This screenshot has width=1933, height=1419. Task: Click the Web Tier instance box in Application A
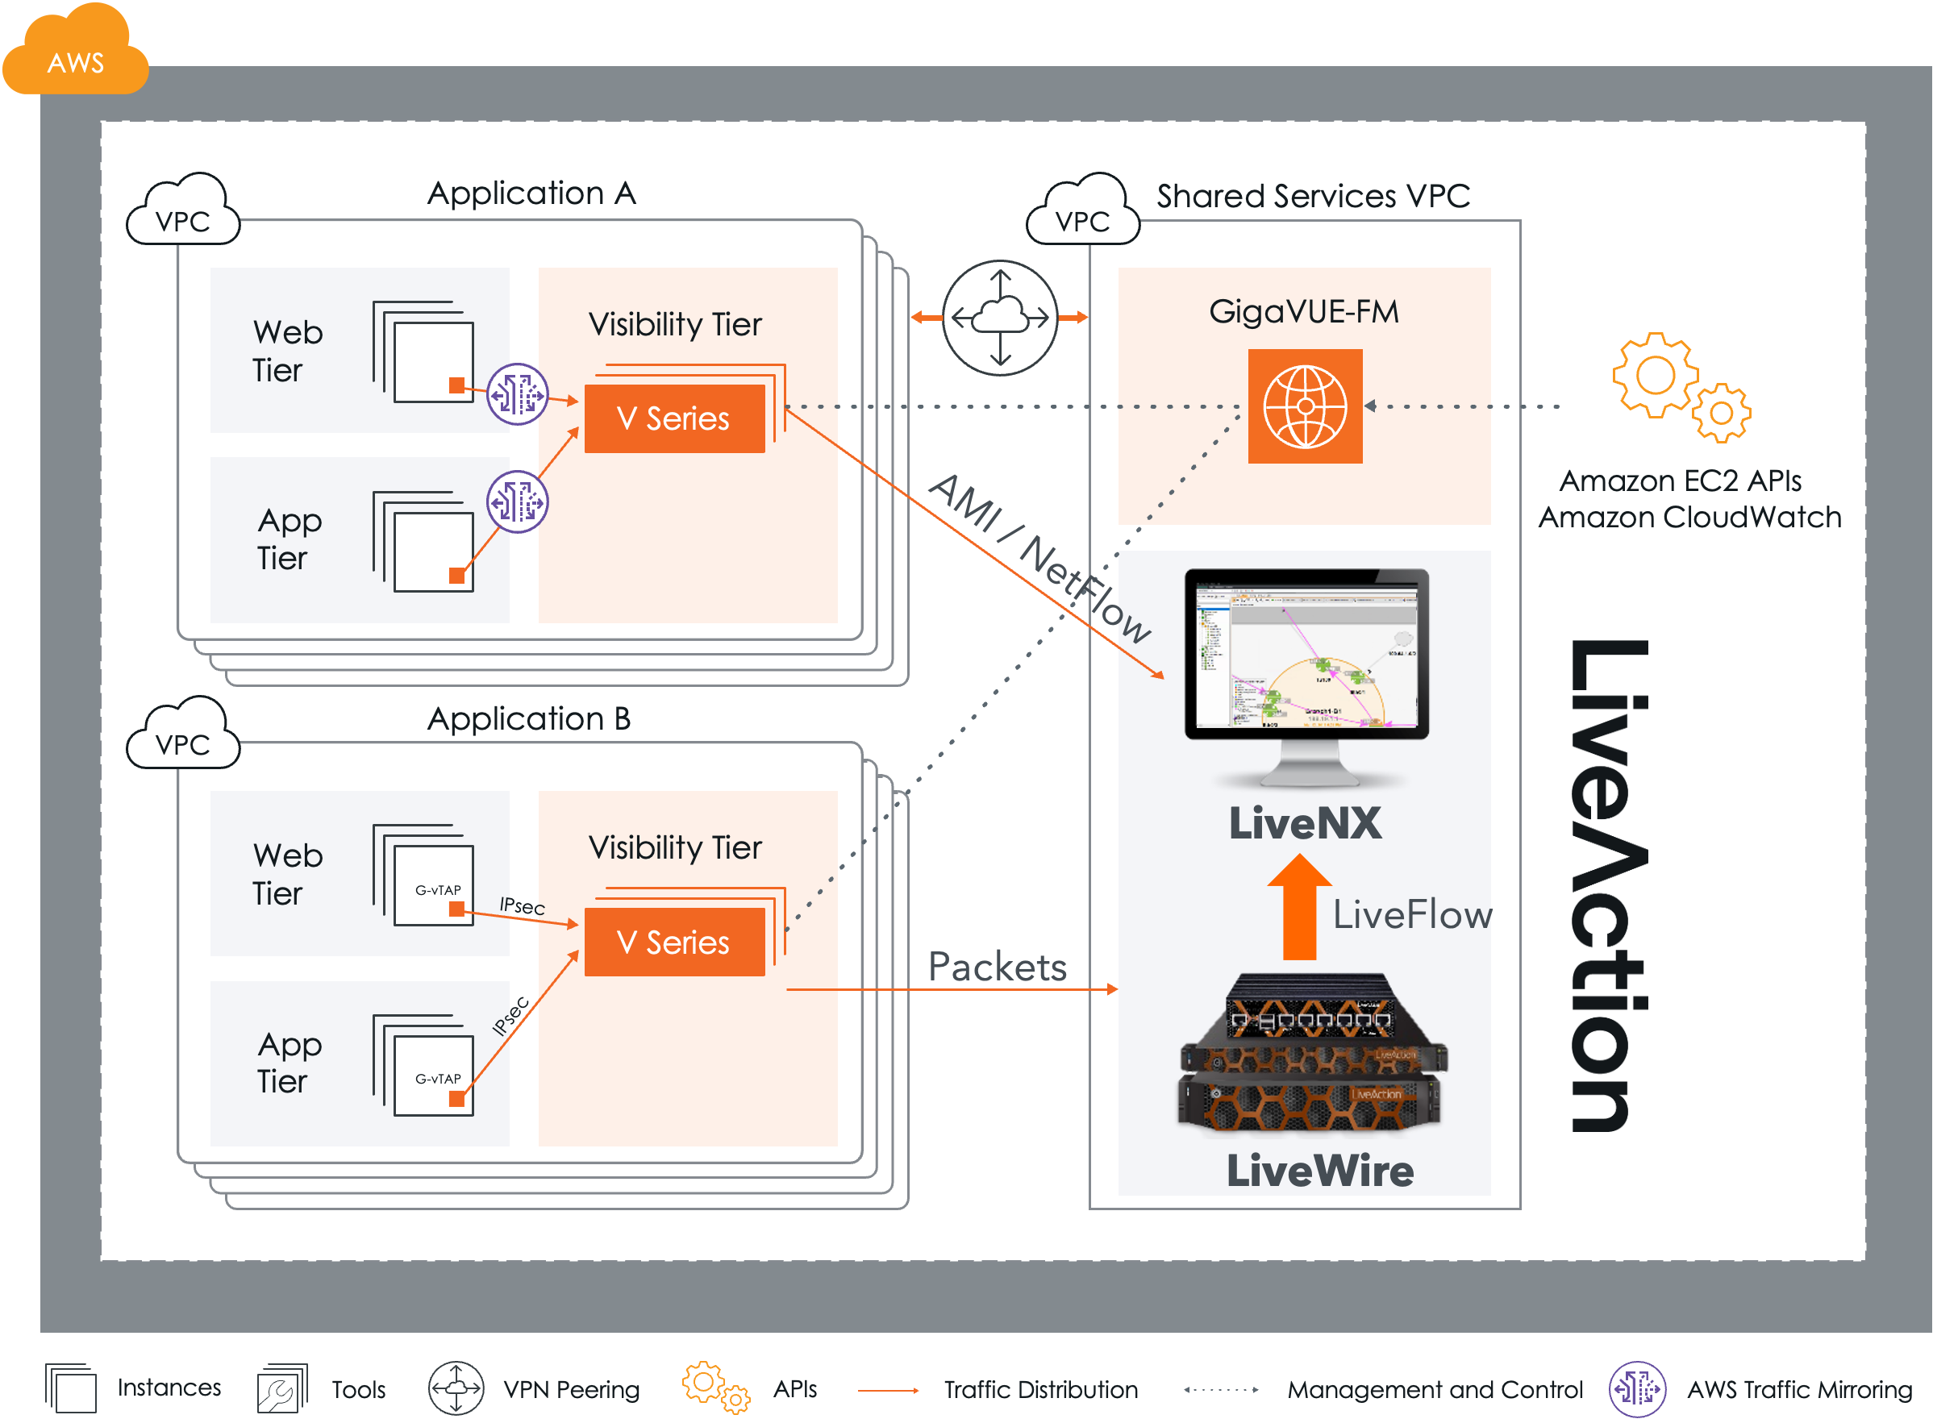tap(434, 362)
